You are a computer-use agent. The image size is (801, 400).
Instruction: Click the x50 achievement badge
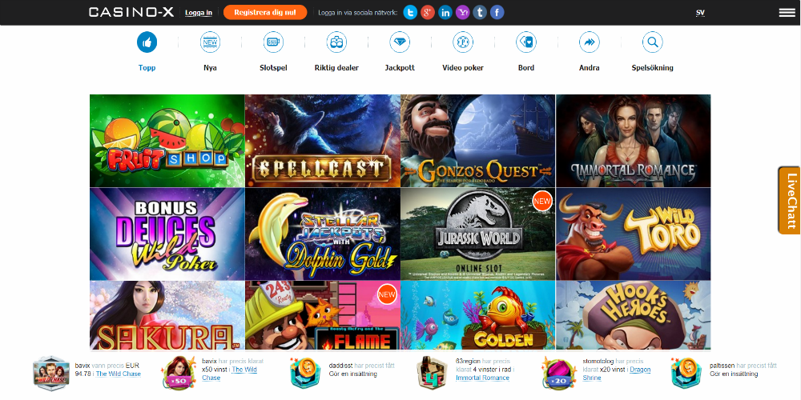tap(179, 374)
